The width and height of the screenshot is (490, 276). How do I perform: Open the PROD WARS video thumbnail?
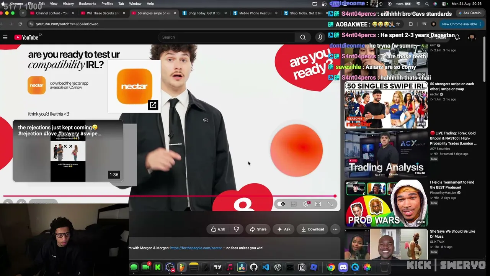point(386,203)
